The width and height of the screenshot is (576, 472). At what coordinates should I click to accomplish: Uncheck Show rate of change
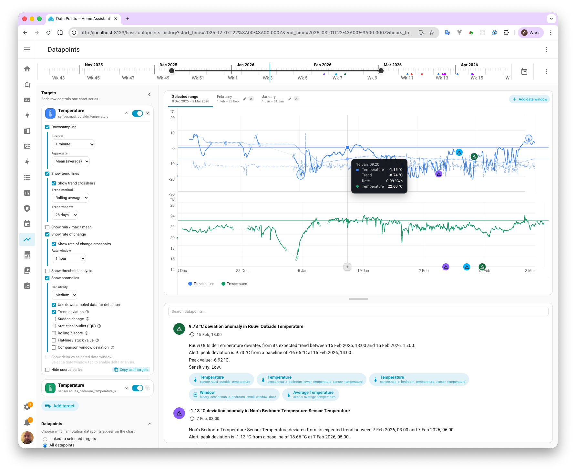(x=47, y=234)
